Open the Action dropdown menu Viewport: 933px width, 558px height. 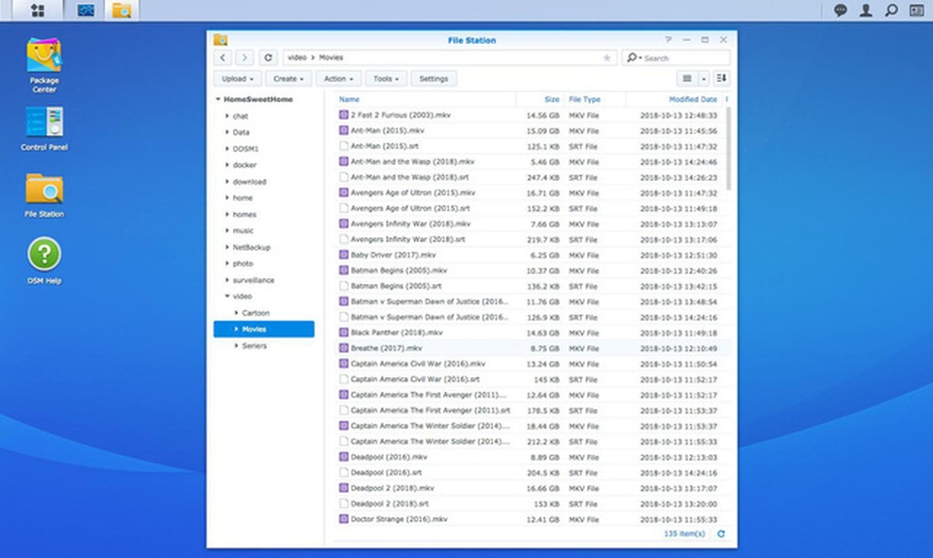(338, 79)
